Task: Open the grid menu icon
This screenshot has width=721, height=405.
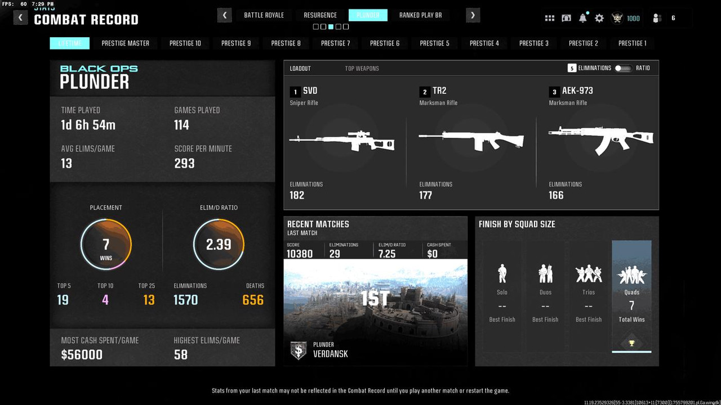Action: pos(550,18)
